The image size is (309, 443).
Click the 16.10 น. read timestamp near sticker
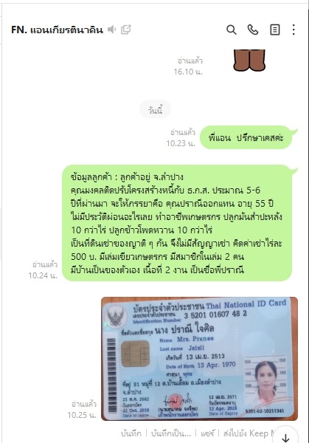click(x=188, y=72)
